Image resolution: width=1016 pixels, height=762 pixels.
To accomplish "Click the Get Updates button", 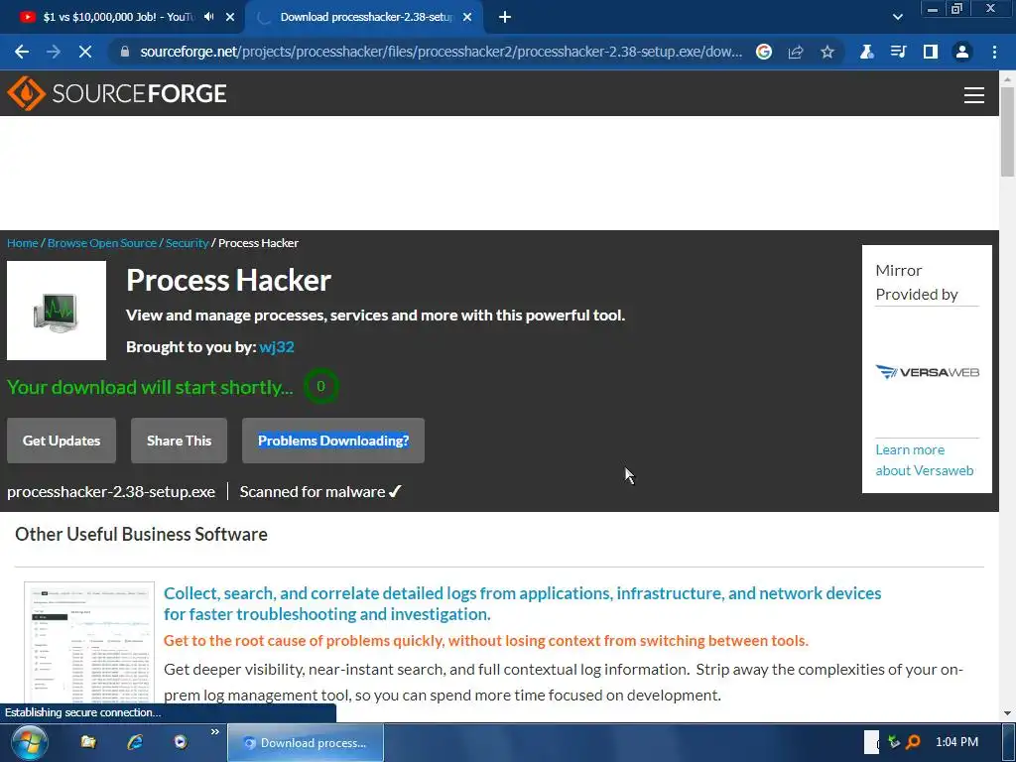I will coord(62,441).
